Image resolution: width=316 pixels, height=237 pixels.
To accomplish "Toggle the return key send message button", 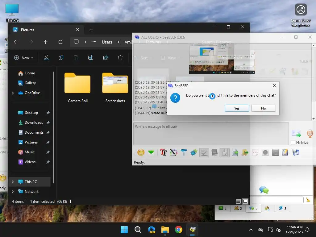I will tap(225, 152).
